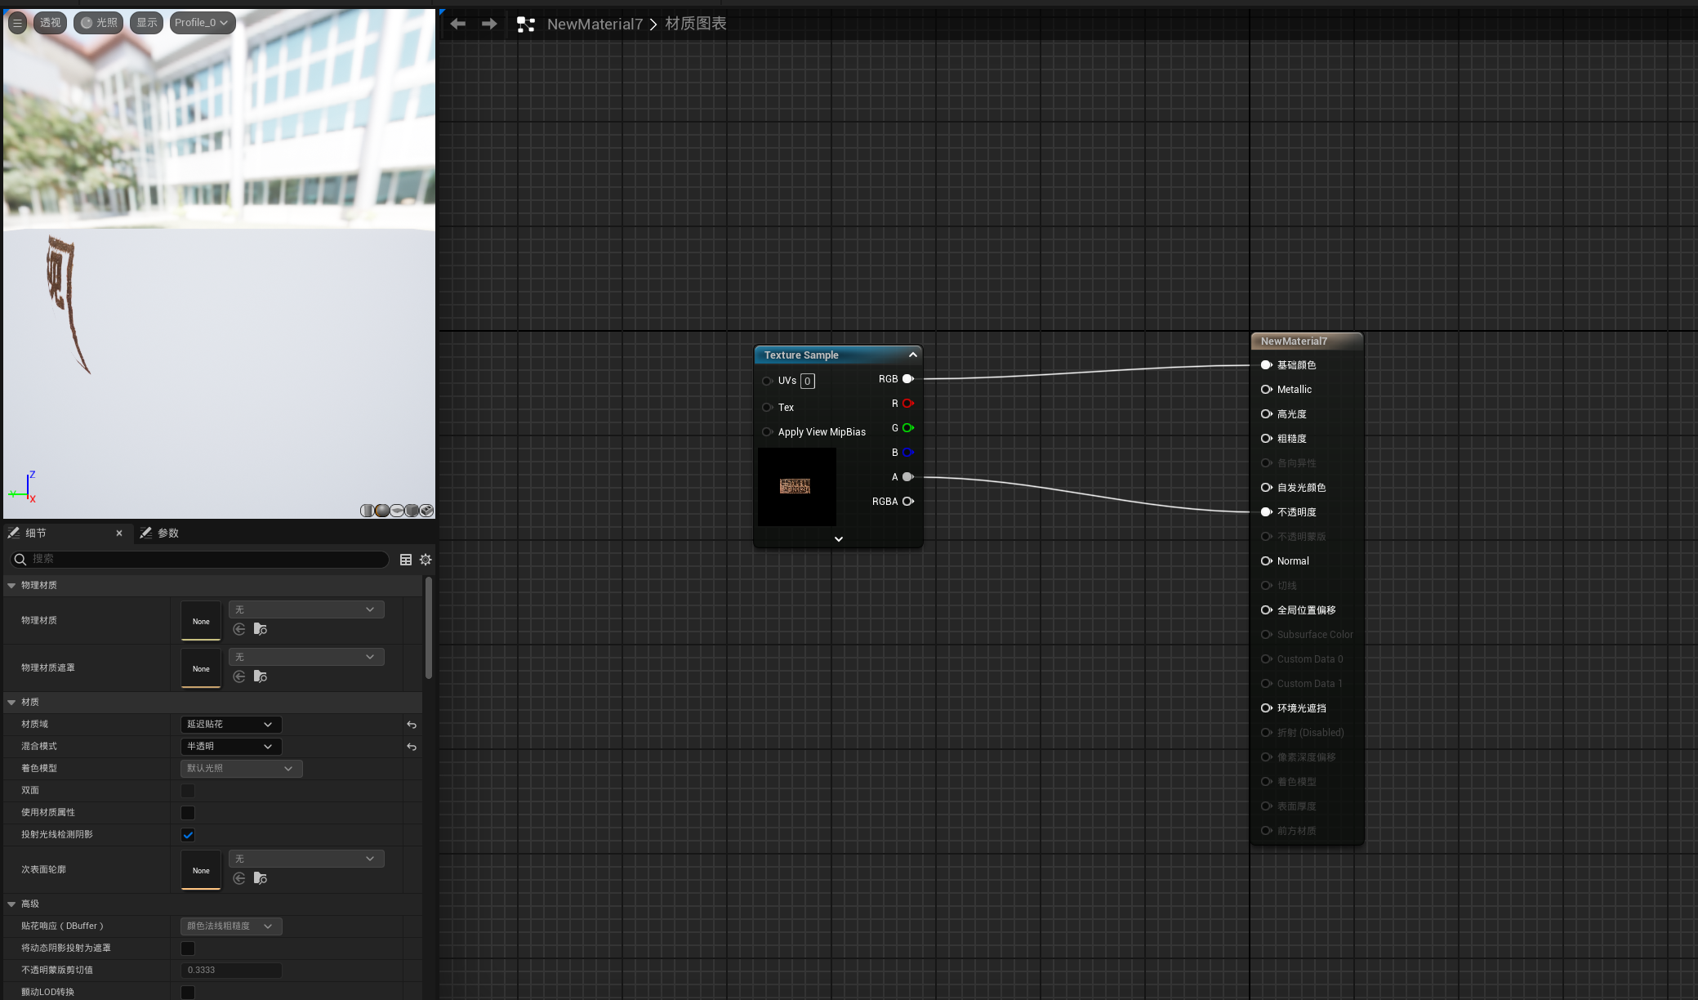Uncheck 投射光线检测阴影 checkbox
The width and height of the screenshot is (1698, 1000).
[x=188, y=835]
